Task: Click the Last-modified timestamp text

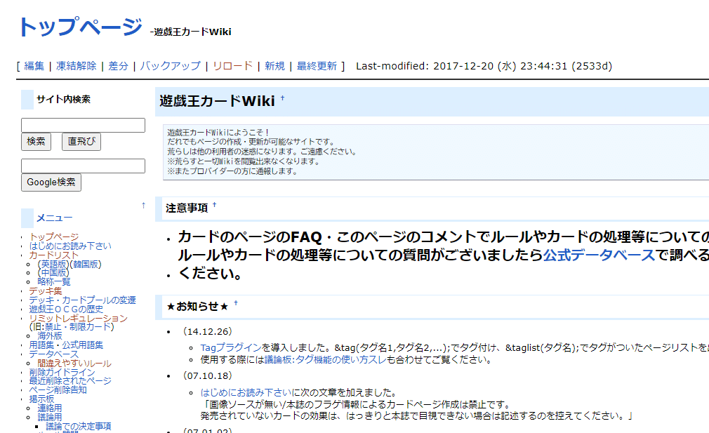Action: (484, 66)
